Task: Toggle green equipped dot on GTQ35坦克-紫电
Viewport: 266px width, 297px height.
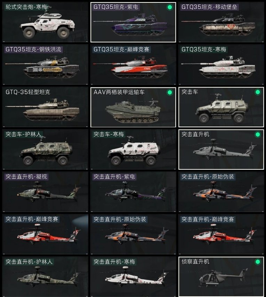Action: 170,7
